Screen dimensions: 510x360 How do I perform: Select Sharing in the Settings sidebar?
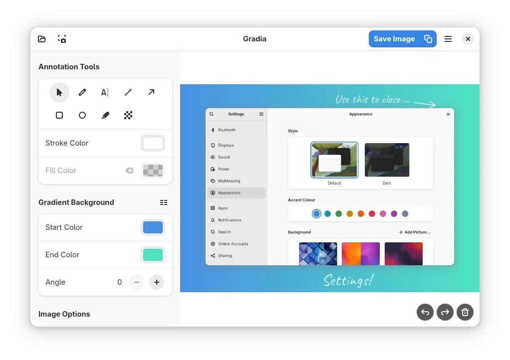(x=237, y=256)
